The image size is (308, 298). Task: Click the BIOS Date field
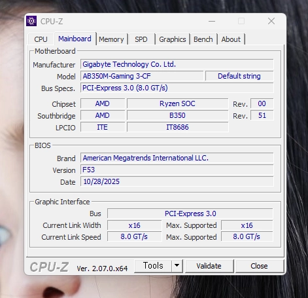click(177, 181)
